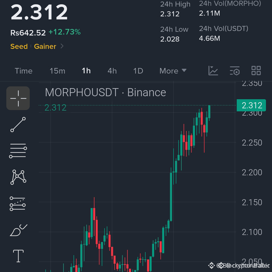Image resolution: width=272 pixels, height=272 pixels.
Task: Select the horizontal lines Fibonacci tool
Action: (x=18, y=151)
